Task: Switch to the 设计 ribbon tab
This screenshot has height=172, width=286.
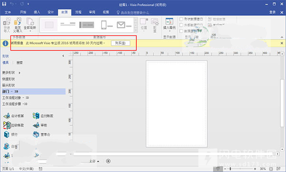Action: pyautogui.click(x=51, y=12)
